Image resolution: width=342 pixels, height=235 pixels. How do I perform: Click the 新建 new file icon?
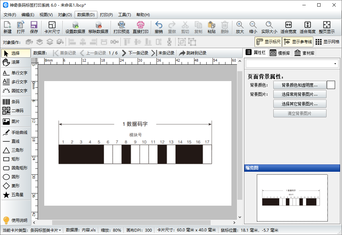pyautogui.click(x=7, y=27)
